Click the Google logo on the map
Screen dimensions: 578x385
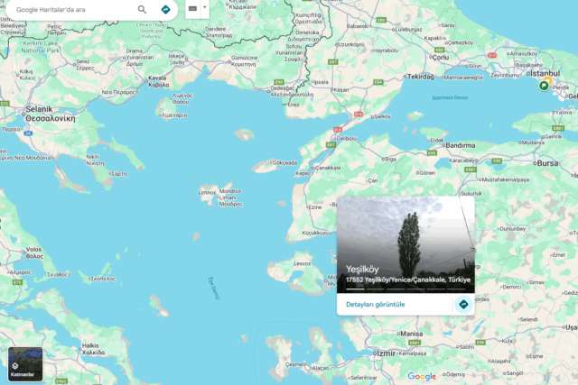tap(422, 376)
